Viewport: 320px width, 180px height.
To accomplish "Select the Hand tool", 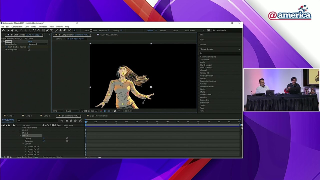I will [x=12, y=30].
